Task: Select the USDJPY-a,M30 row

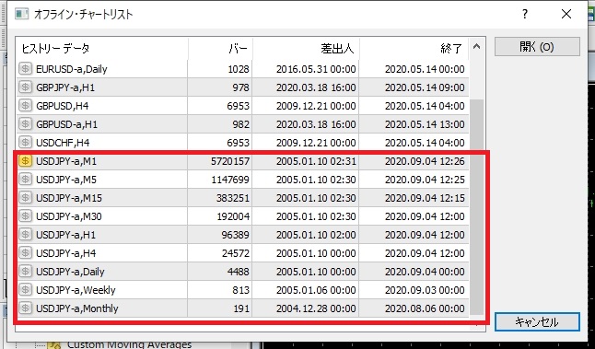Action: point(242,216)
